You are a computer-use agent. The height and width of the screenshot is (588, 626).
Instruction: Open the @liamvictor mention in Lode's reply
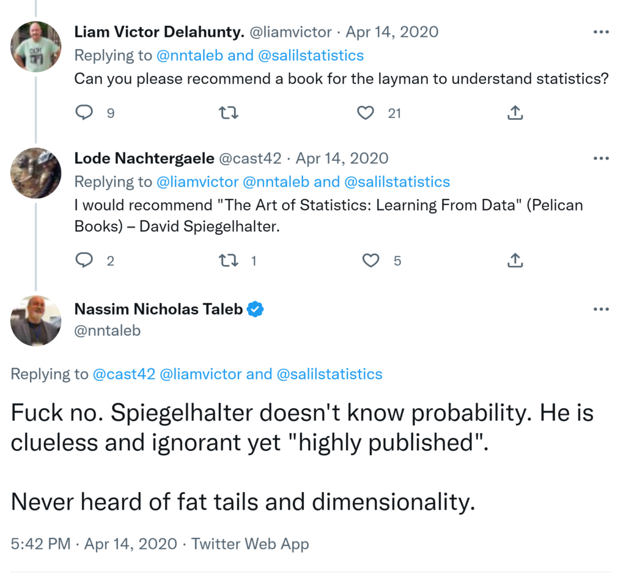(197, 182)
